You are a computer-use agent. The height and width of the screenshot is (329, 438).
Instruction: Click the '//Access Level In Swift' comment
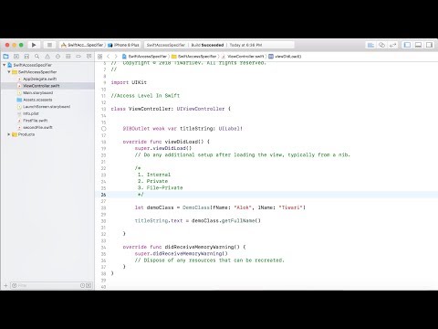tap(145, 95)
